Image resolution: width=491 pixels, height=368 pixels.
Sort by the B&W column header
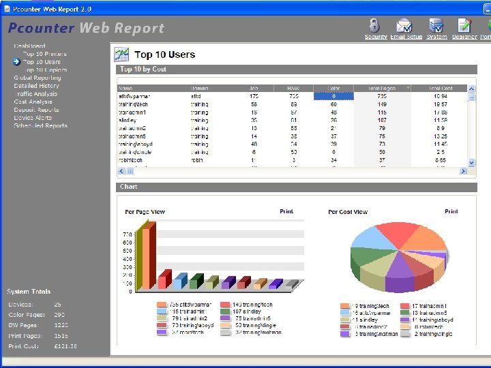tap(293, 88)
